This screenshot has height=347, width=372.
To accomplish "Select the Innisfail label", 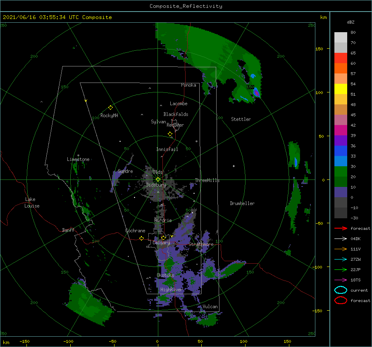I will [x=167, y=149].
